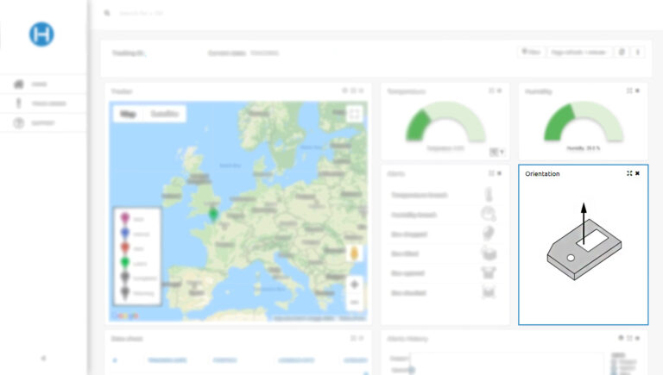The width and height of the screenshot is (663, 375).
Task: Open Tracker panel settings gear
Action: pyautogui.click(x=344, y=91)
